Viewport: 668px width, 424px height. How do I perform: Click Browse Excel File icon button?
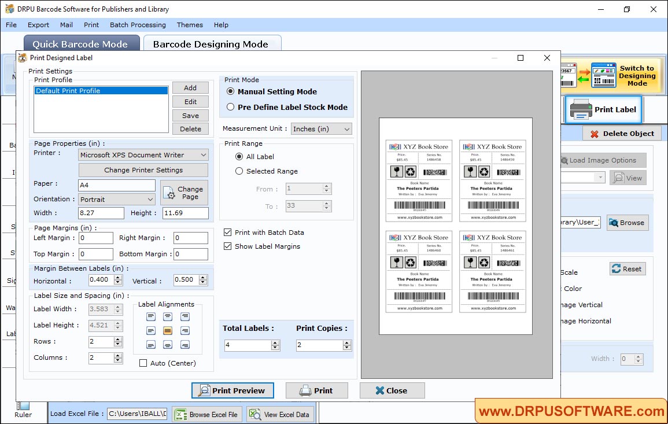(207, 414)
